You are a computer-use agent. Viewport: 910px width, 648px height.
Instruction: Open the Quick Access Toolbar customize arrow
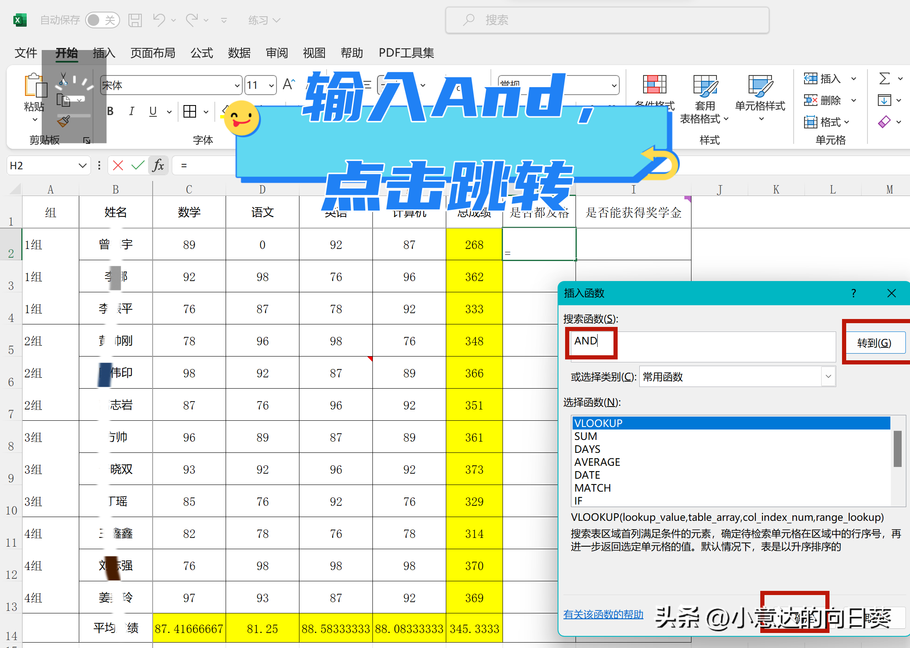[224, 20]
